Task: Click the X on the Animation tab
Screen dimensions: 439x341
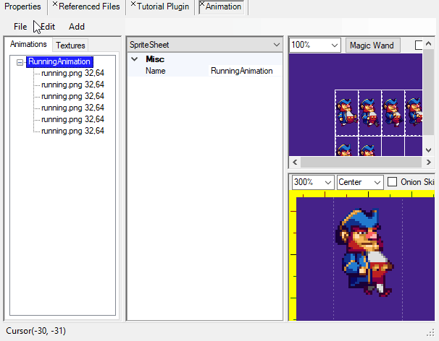Action: [x=202, y=4]
